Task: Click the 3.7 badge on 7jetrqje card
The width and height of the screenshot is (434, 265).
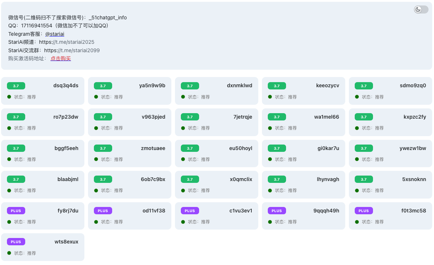Action: [190, 117]
